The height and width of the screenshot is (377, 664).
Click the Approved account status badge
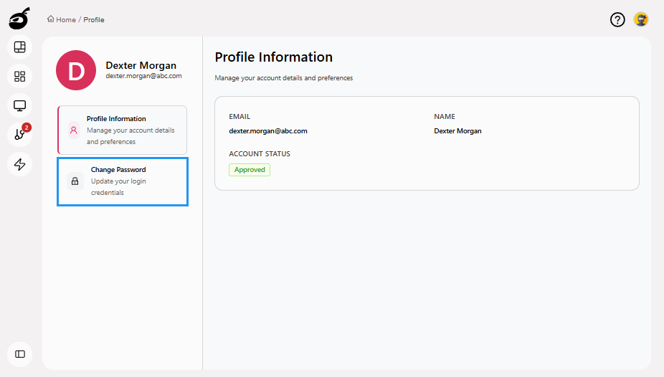(x=250, y=170)
